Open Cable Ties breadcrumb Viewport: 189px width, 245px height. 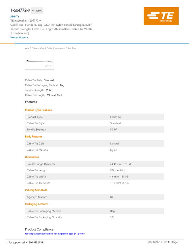71,48
